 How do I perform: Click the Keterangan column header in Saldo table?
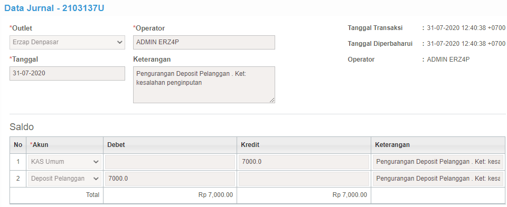coord(392,145)
